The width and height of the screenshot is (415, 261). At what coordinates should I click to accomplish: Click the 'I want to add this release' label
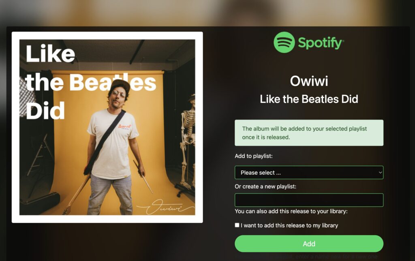coord(289,225)
